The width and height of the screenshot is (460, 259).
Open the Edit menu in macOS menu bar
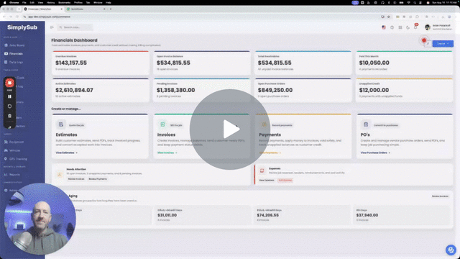coord(32,3)
